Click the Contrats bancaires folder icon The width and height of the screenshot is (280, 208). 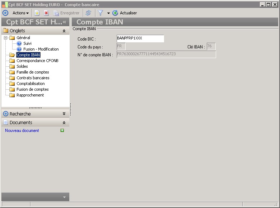12,78
